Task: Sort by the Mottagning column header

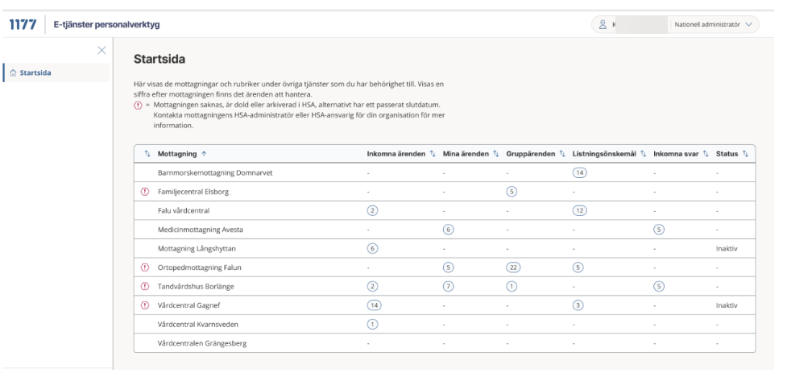Action: pos(180,154)
